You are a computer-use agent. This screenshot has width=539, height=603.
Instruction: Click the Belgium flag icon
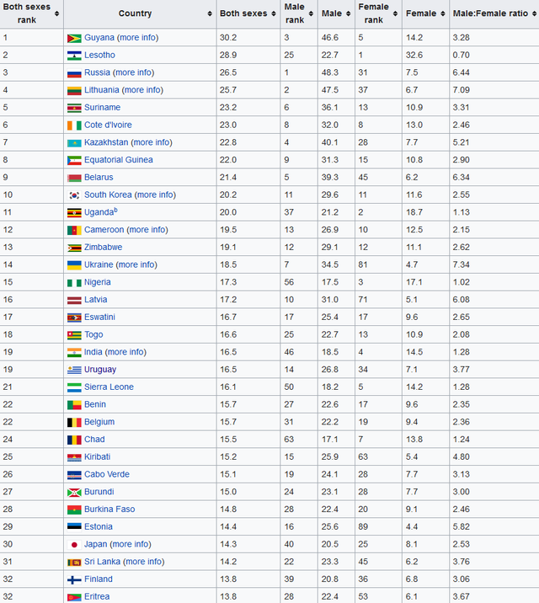pyautogui.click(x=74, y=423)
